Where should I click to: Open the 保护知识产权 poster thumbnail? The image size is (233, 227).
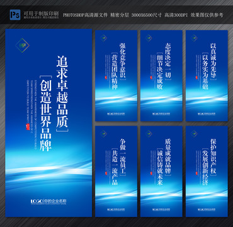207,172
